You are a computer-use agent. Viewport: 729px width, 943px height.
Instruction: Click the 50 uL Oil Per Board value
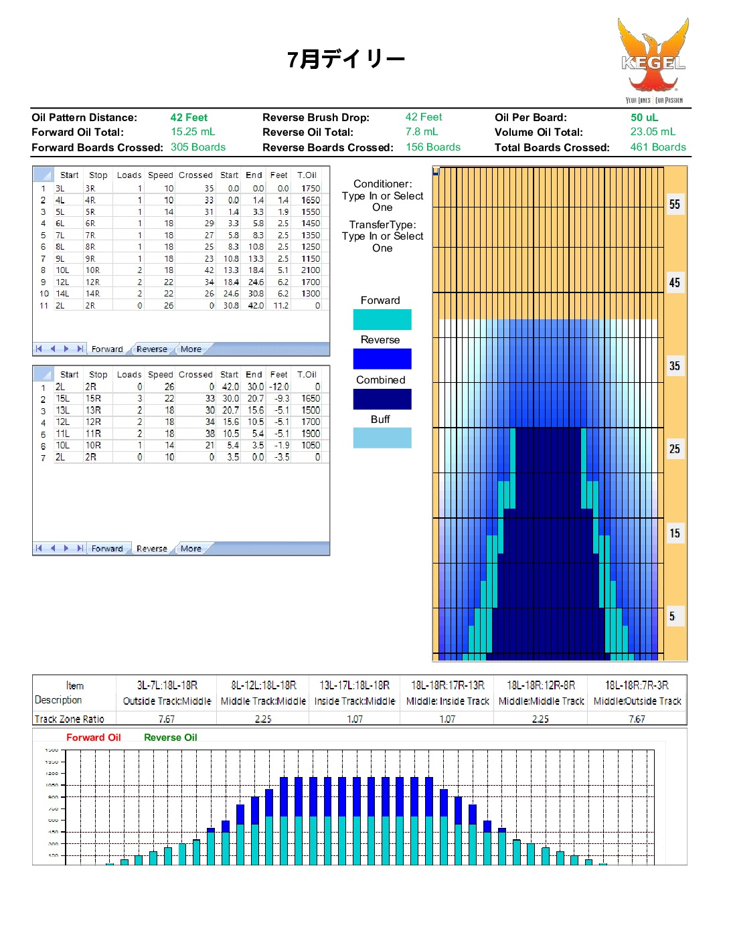pyautogui.click(x=644, y=117)
